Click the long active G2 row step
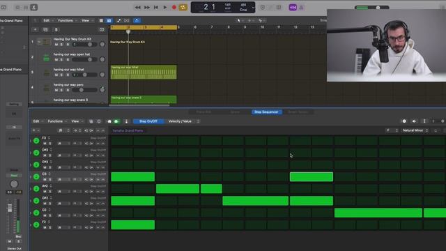Screen dimensions: 446x251 coord(378,213)
